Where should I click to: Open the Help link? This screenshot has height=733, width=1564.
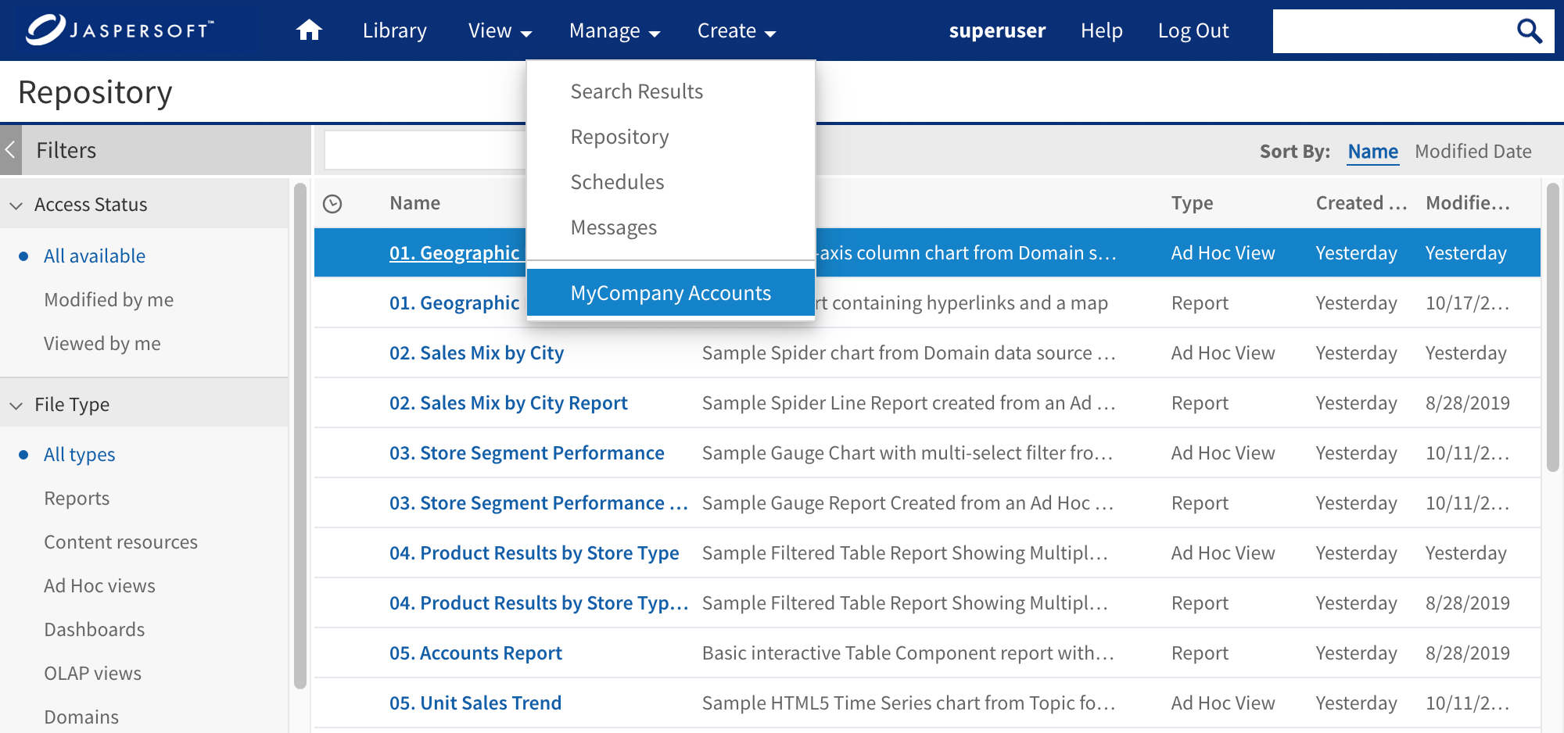tap(1101, 30)
